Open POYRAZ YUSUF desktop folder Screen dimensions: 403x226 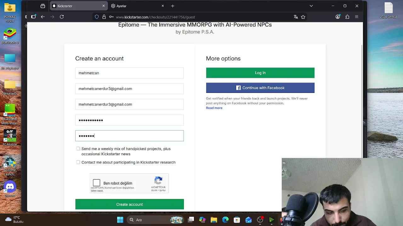[10, 13]
